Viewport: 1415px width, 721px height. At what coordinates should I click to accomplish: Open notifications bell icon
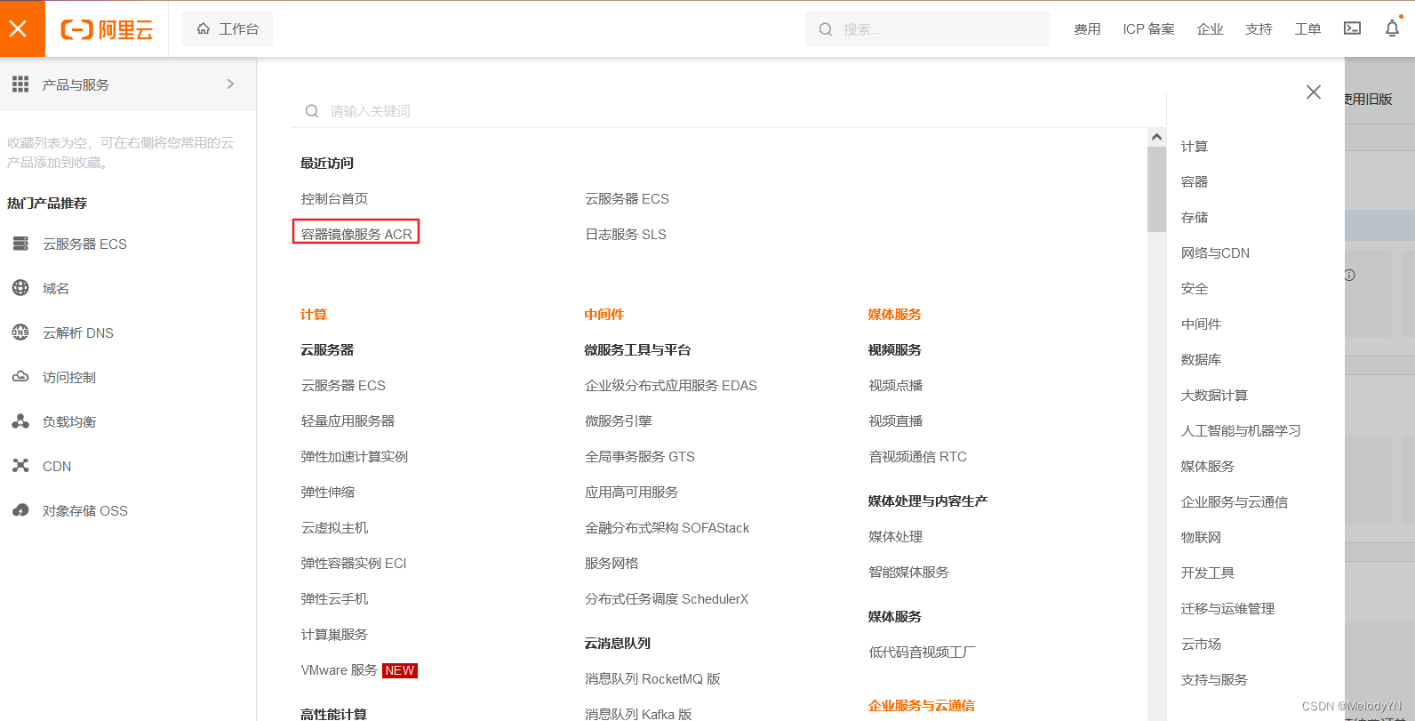[1392, 28]
